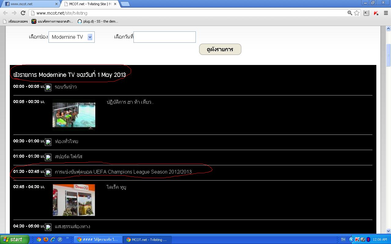Launch Chrome from the quick launch bar
Viewport: 391px width, 244px height.
click(x=39, y=239)
